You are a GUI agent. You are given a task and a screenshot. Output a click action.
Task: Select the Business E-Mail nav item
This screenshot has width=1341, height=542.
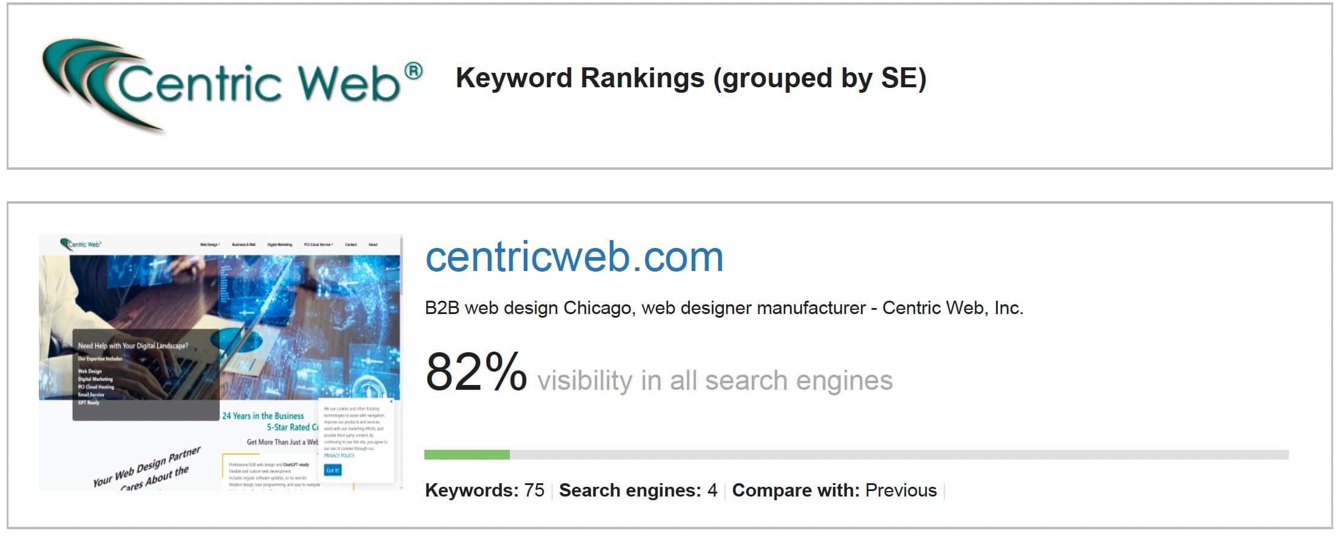pos(244,244)
